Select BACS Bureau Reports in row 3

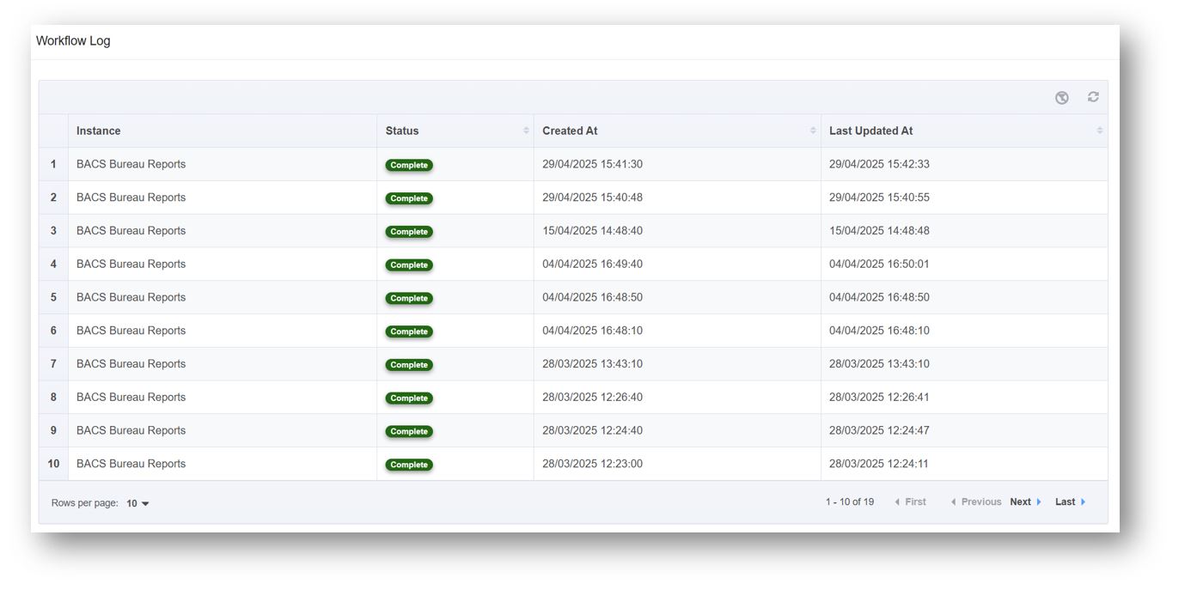tap(131, 230)
